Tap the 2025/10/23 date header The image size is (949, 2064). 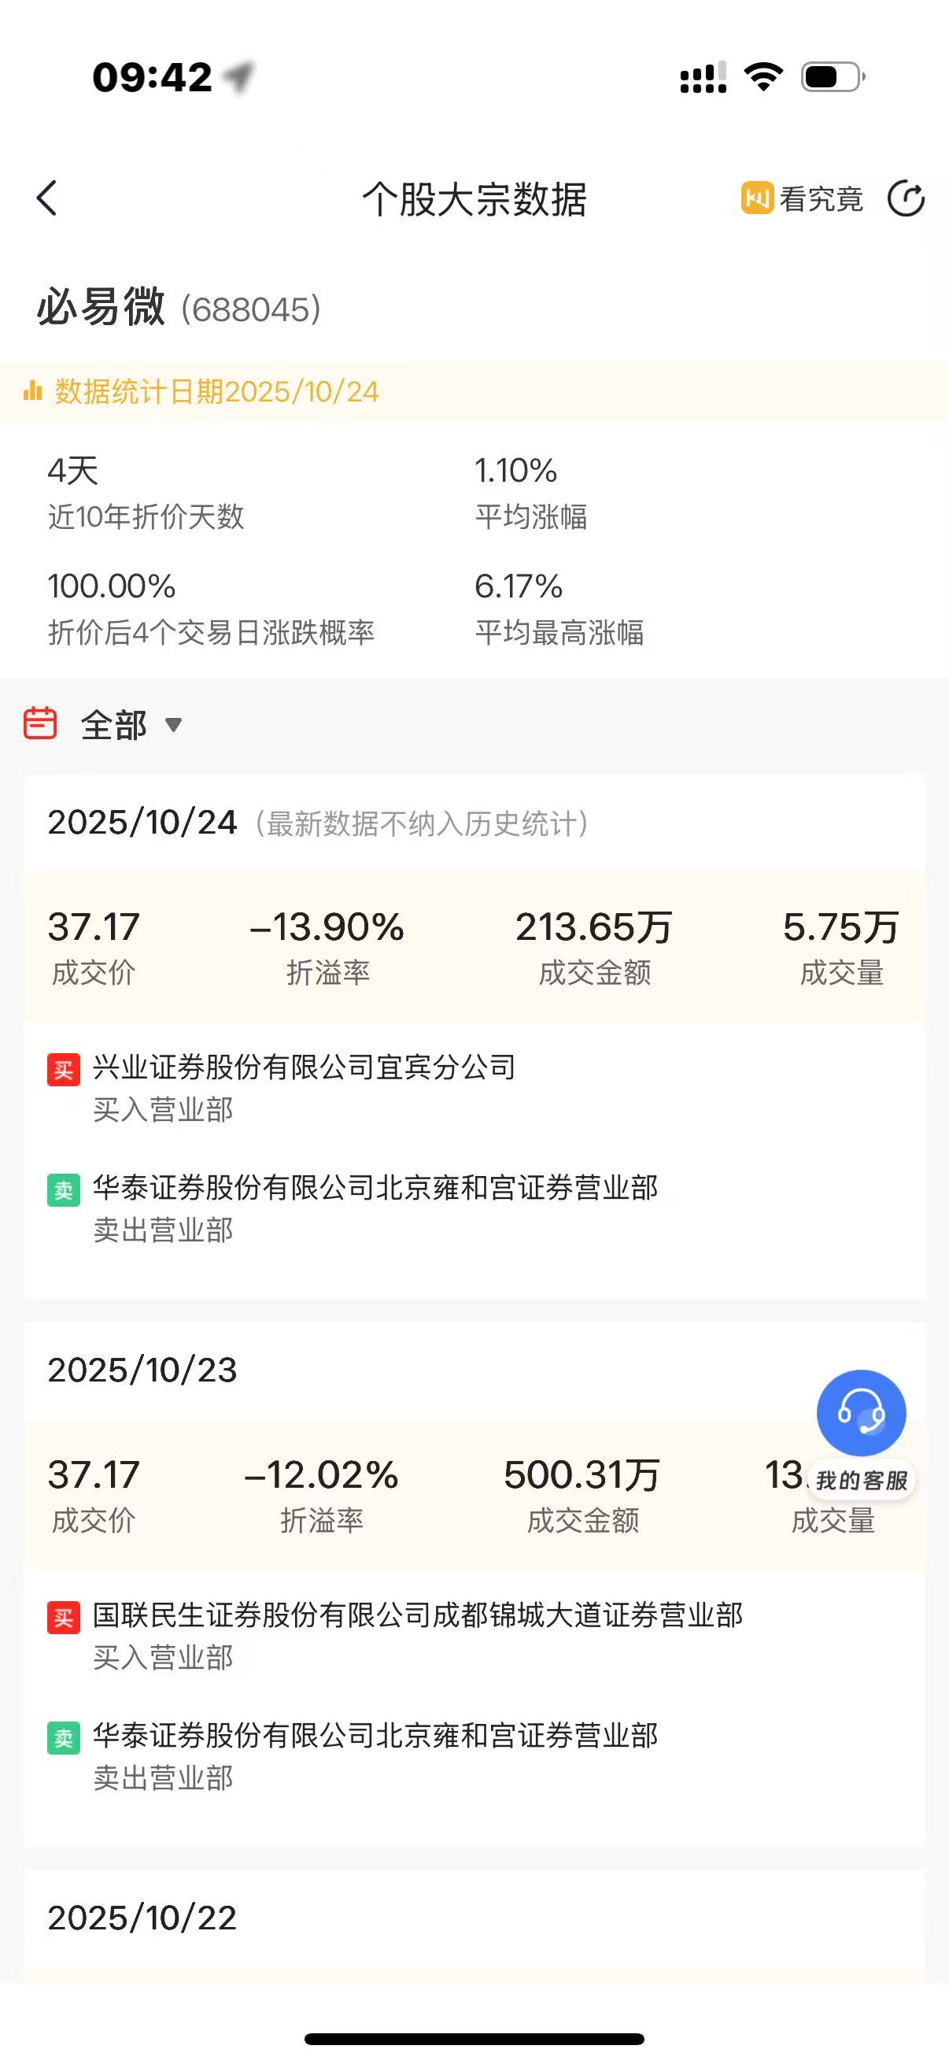pos(142,1370)
